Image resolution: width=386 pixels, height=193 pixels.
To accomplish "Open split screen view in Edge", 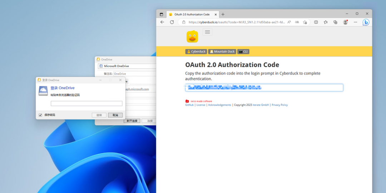I will click(316, 22).
